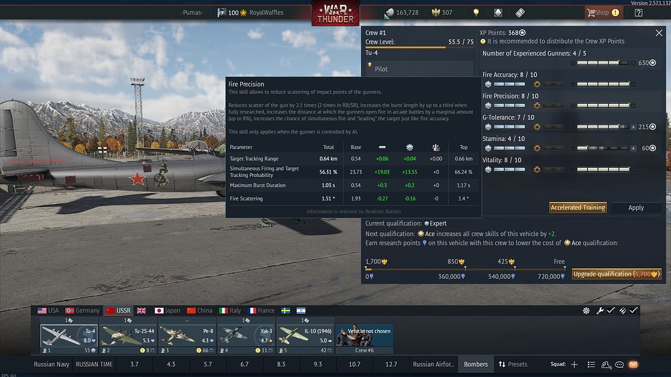671x377 pixels.
Task: Apply the crew skill changes
Action: tap(636, 207)
